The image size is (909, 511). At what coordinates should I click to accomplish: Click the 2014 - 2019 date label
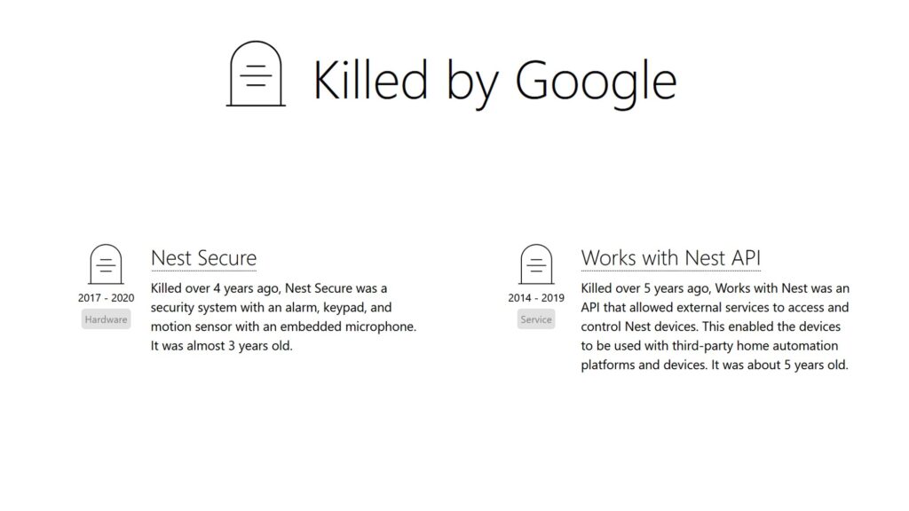point(536,298)
